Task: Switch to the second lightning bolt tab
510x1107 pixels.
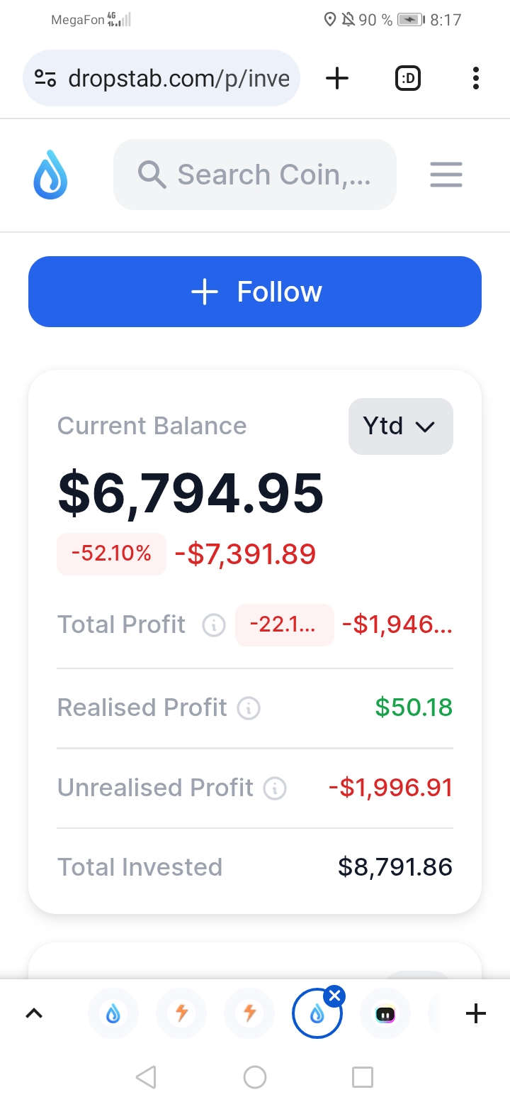Action: click(249, 1014)
